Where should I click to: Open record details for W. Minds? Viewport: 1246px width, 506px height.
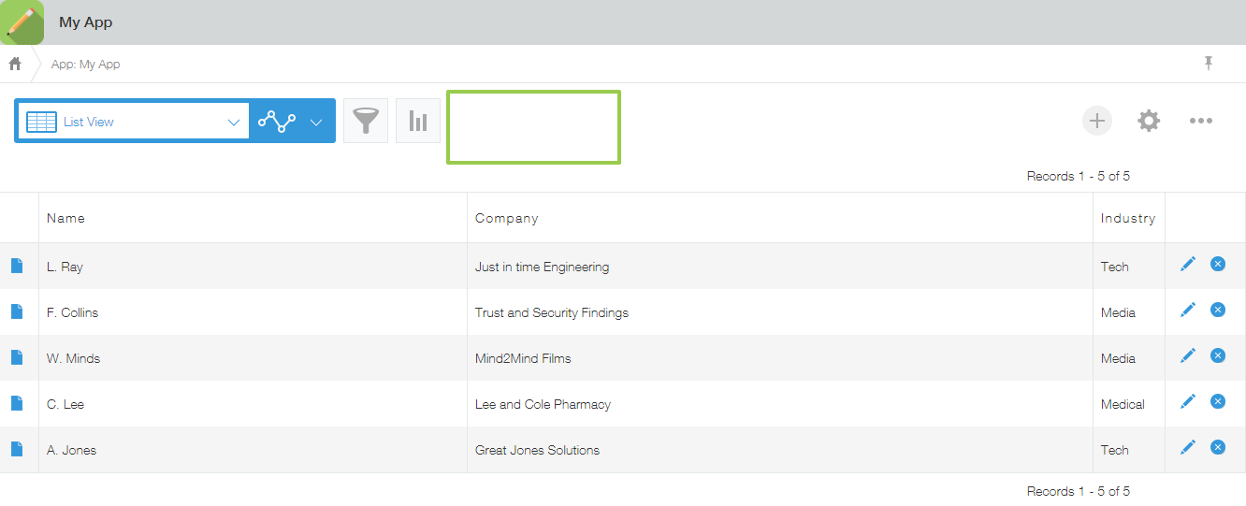[x=17, y=357]
